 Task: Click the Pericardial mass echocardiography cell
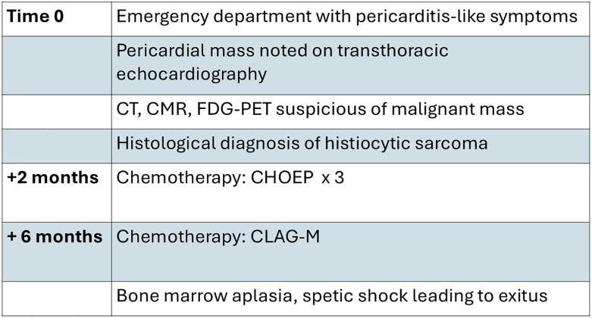(x=350, y=66)
